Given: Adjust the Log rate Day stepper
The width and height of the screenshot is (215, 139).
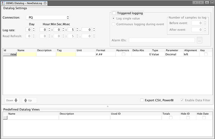Looking at the screenshot, I should [x=34, y=30].
